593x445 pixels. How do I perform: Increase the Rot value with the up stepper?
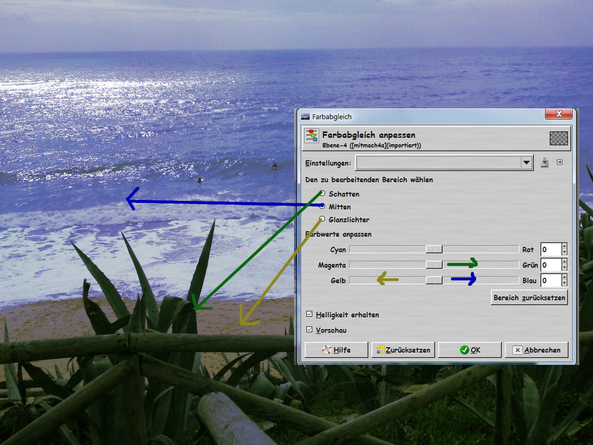tap(564, 246)
